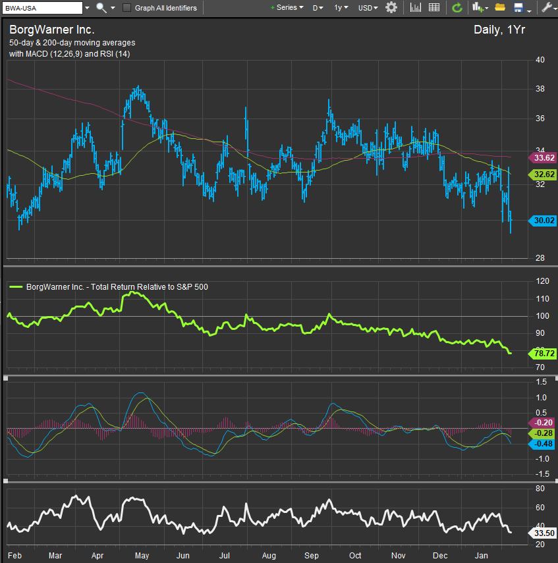Image resolution: width=558 pixels, height=563 pixels.
Task: Open the add Series dropdown
Action: tap(287, 7)
